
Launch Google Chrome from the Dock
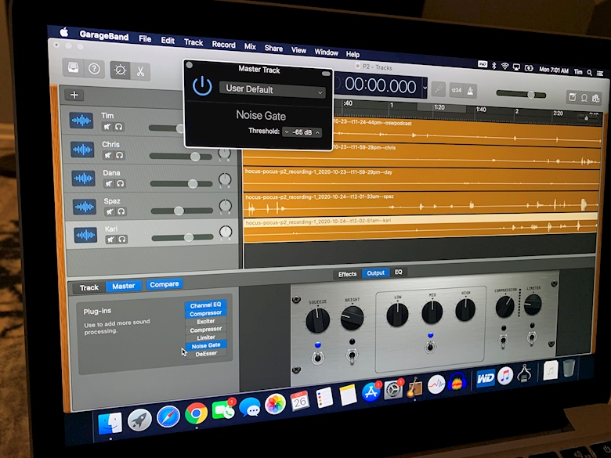196,413
